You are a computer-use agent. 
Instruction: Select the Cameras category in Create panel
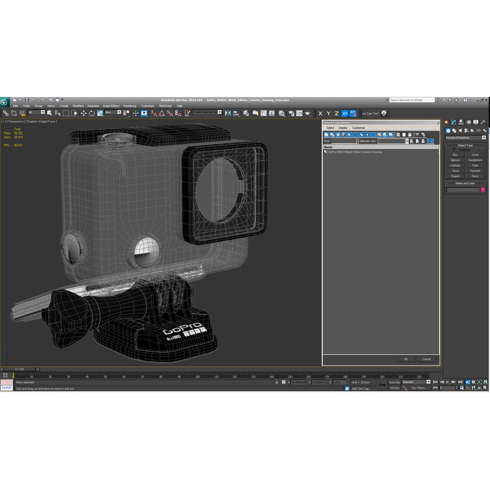coord(466,131)
